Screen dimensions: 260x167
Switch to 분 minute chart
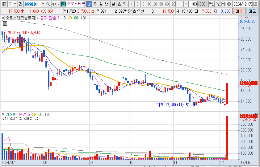click(x=113, y=4)
